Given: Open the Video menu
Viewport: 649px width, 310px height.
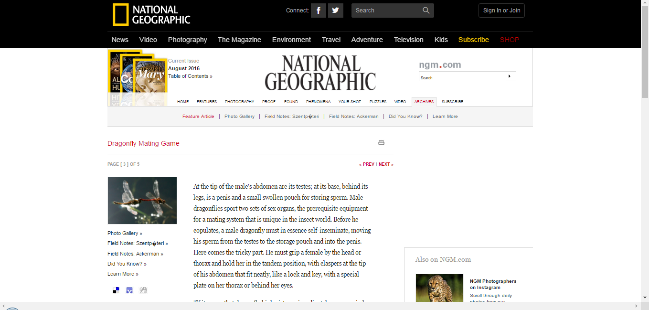Looking at the screenshot, I should 148,40.
